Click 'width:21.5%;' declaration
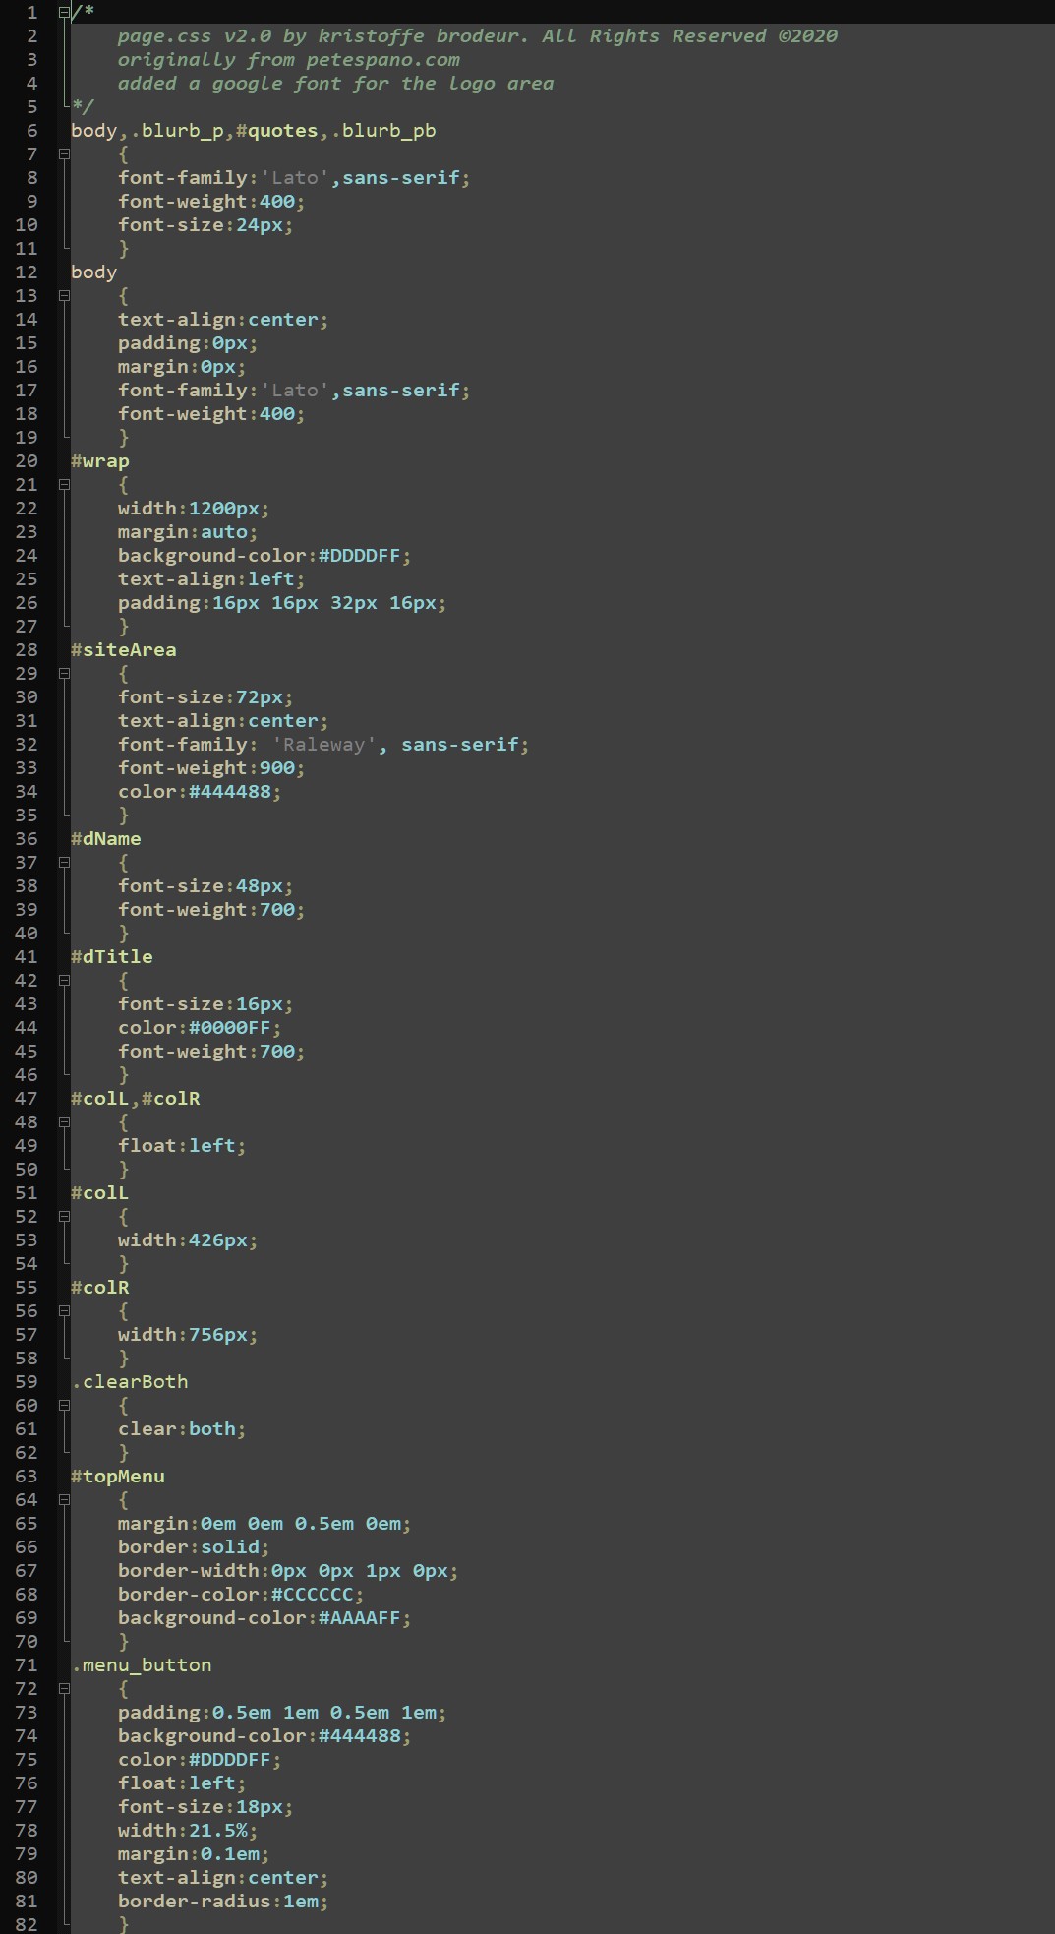The height and width of the screenshot is (1934, 1055). coord(188,1831)
